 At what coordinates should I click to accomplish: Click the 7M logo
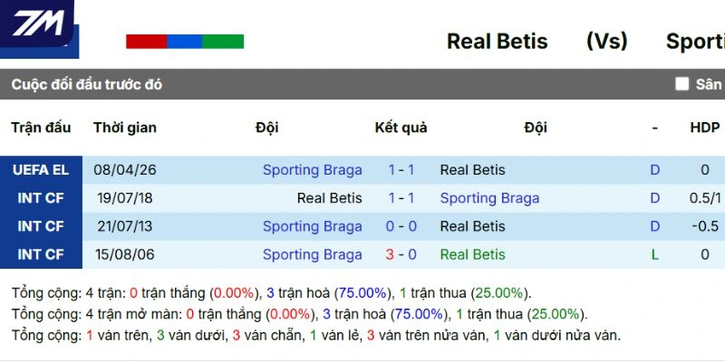(37, 22)
